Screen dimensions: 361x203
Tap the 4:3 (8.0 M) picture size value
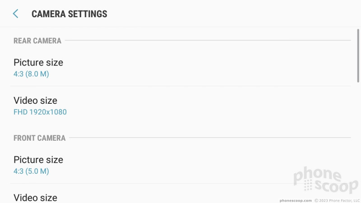(x=31, y=74)
